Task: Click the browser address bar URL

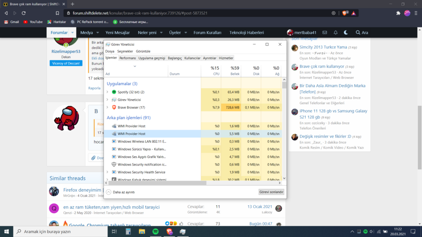Action: (140, 13)
